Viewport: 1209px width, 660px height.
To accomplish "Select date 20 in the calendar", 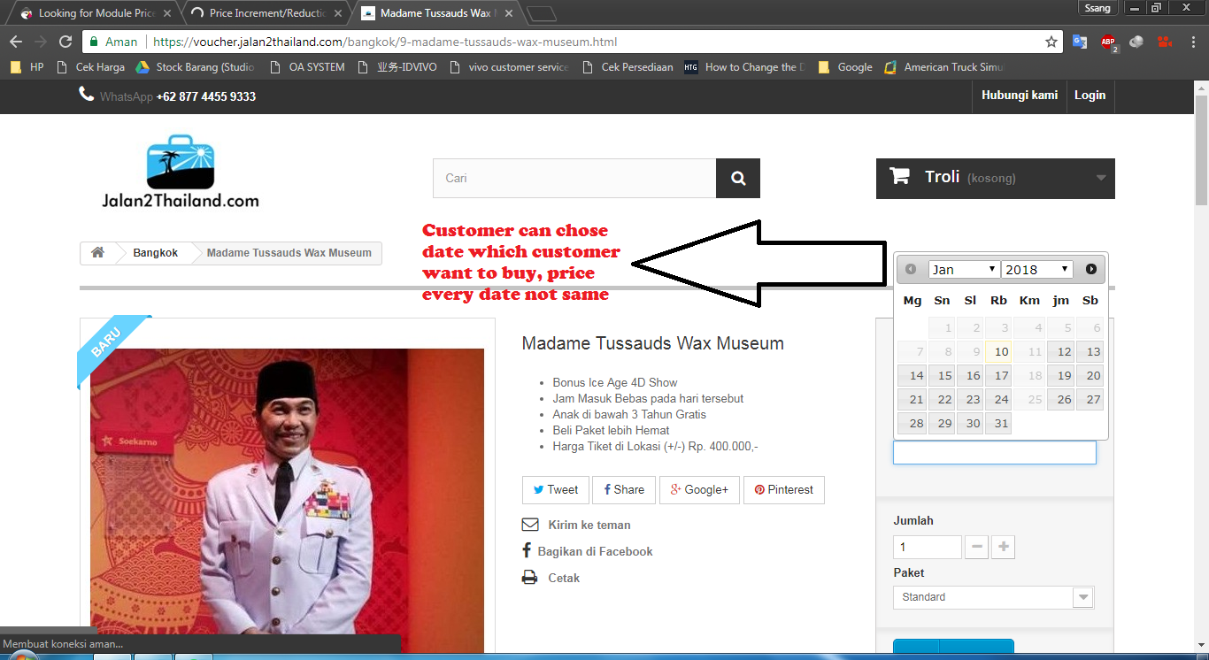I will (1090, 375).
